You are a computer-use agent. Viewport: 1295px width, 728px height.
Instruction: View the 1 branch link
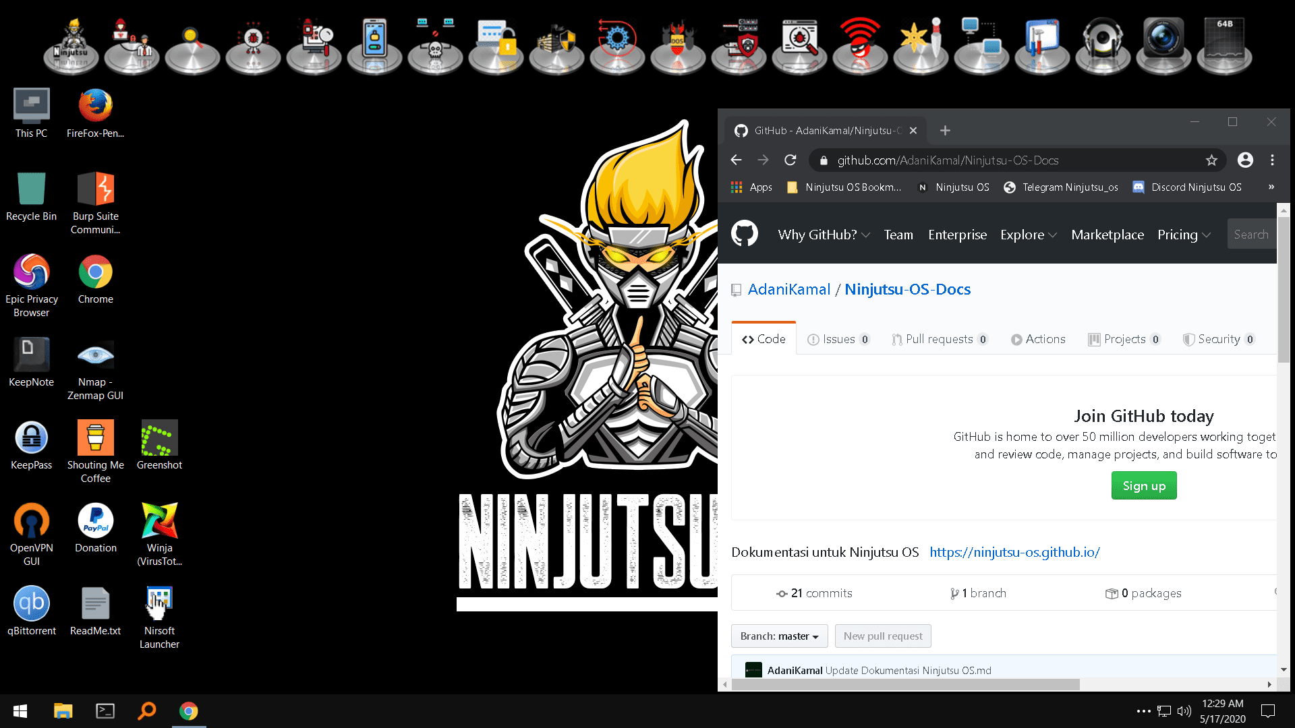[978, 593]
